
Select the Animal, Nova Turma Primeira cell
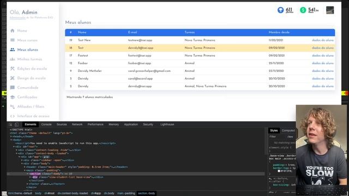point(206,86)
